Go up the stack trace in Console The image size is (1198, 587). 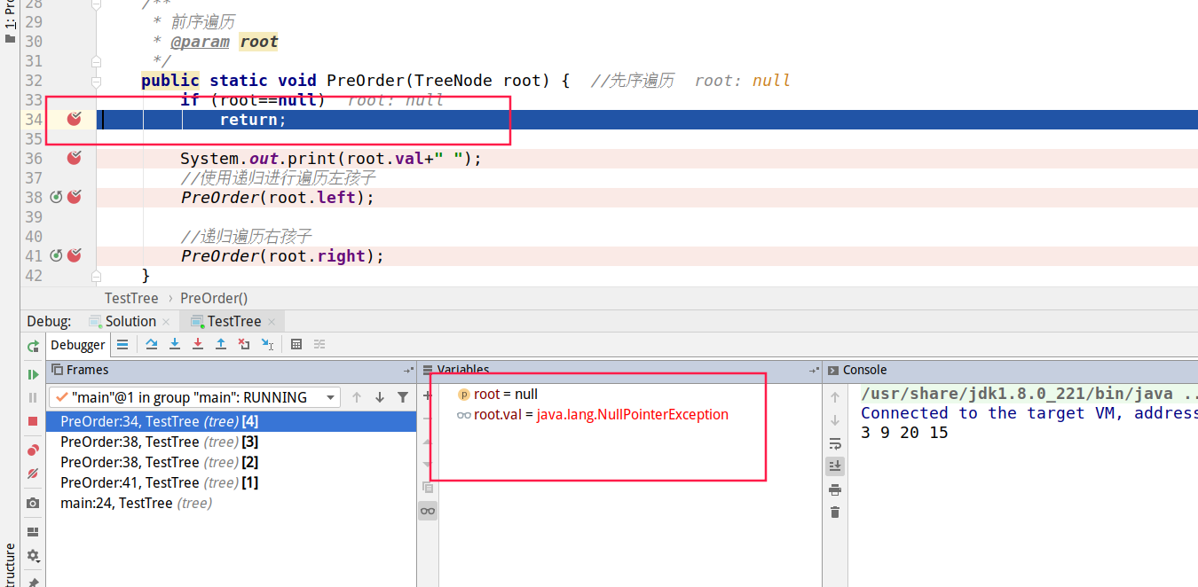click(x=834, y=397)
